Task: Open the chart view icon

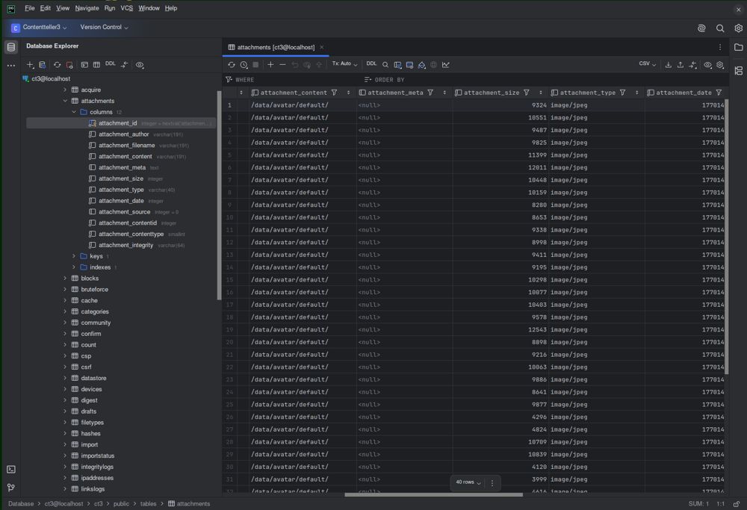Action: point(445,65)
